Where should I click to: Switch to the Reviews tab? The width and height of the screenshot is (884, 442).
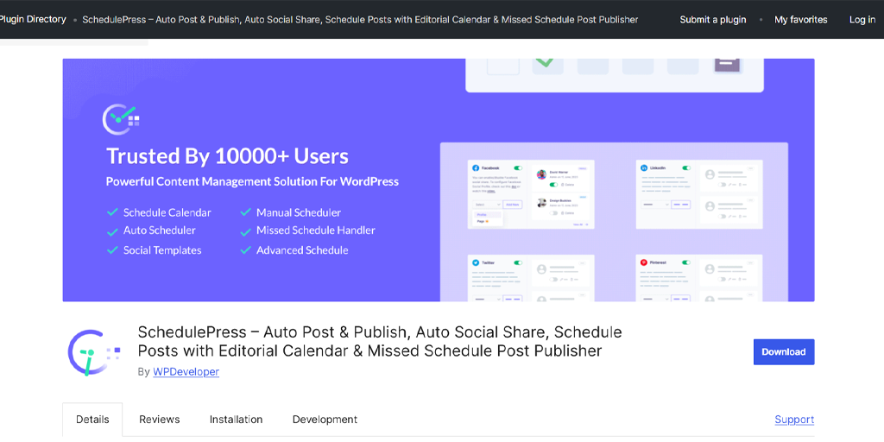(160, 420)
